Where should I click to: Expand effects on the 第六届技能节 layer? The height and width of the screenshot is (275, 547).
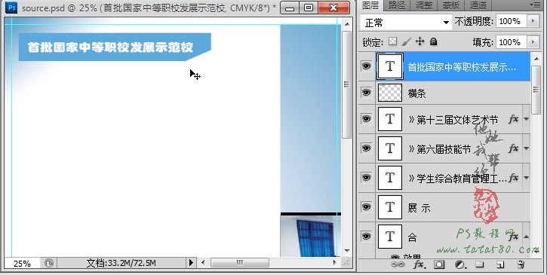click(x=526, y=148)
